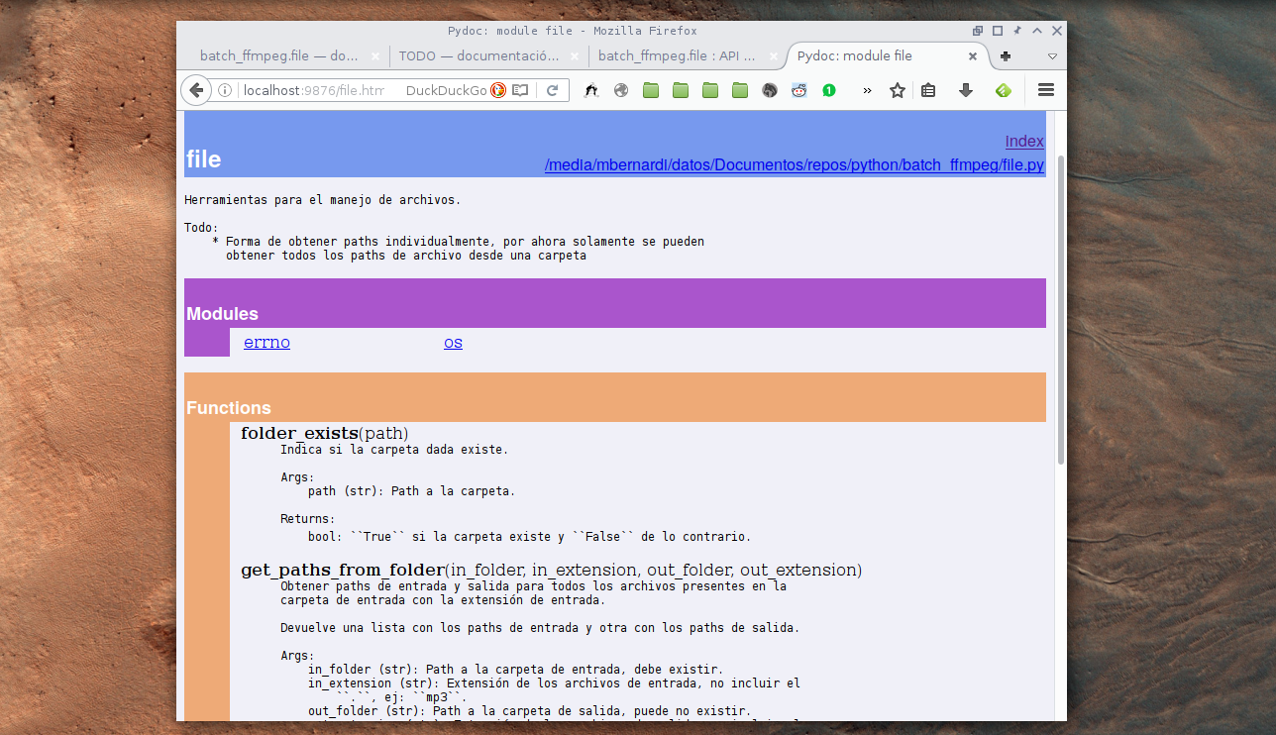The image size is (1276, 735).
Task: Open the Firefox hamburger menu
Action: (1045, 90)
